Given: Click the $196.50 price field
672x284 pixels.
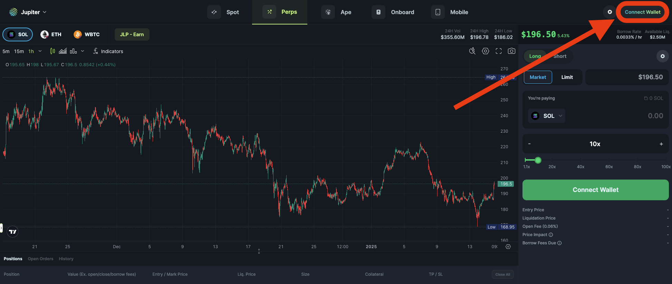Looking at the screenshot, I should click(x=627, y=77).
